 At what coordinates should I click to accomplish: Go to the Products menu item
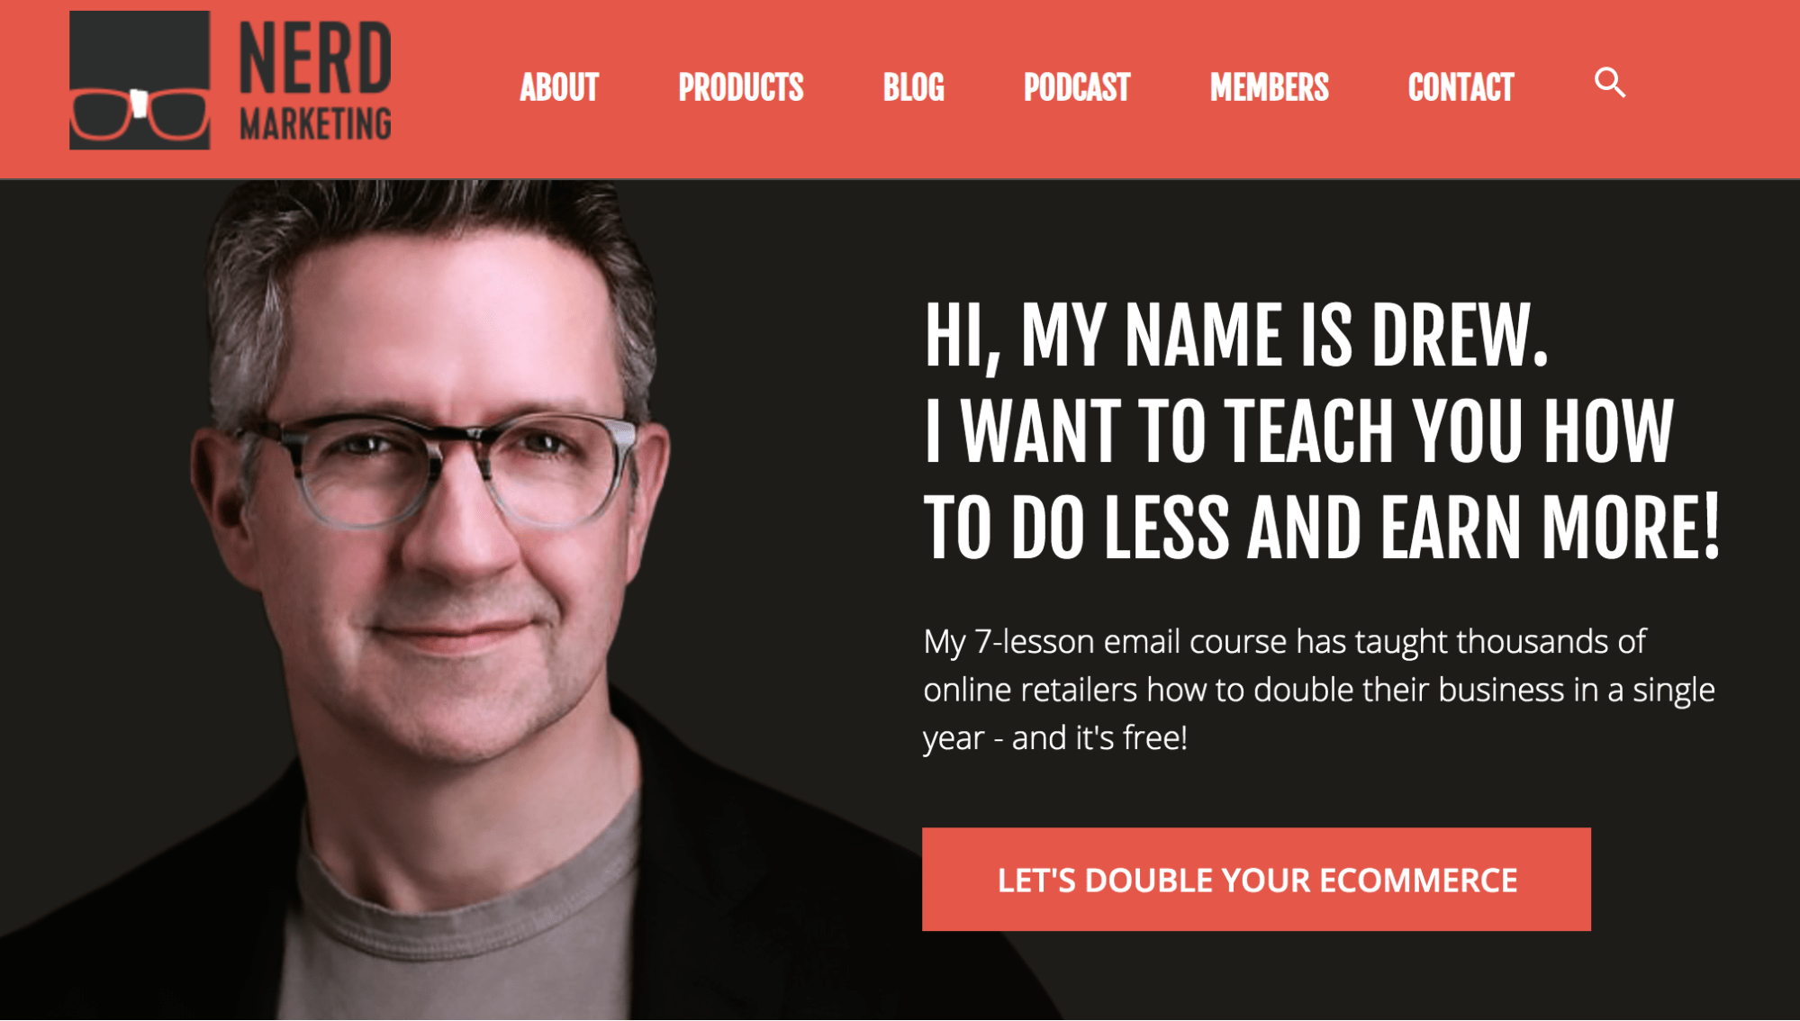click(x=740, y=87)
